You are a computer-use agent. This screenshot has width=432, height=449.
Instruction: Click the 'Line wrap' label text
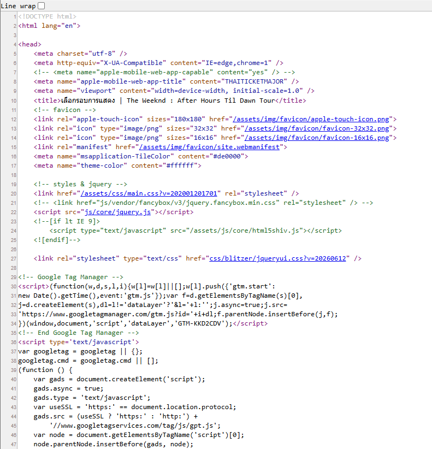click(x=19, y=6)
